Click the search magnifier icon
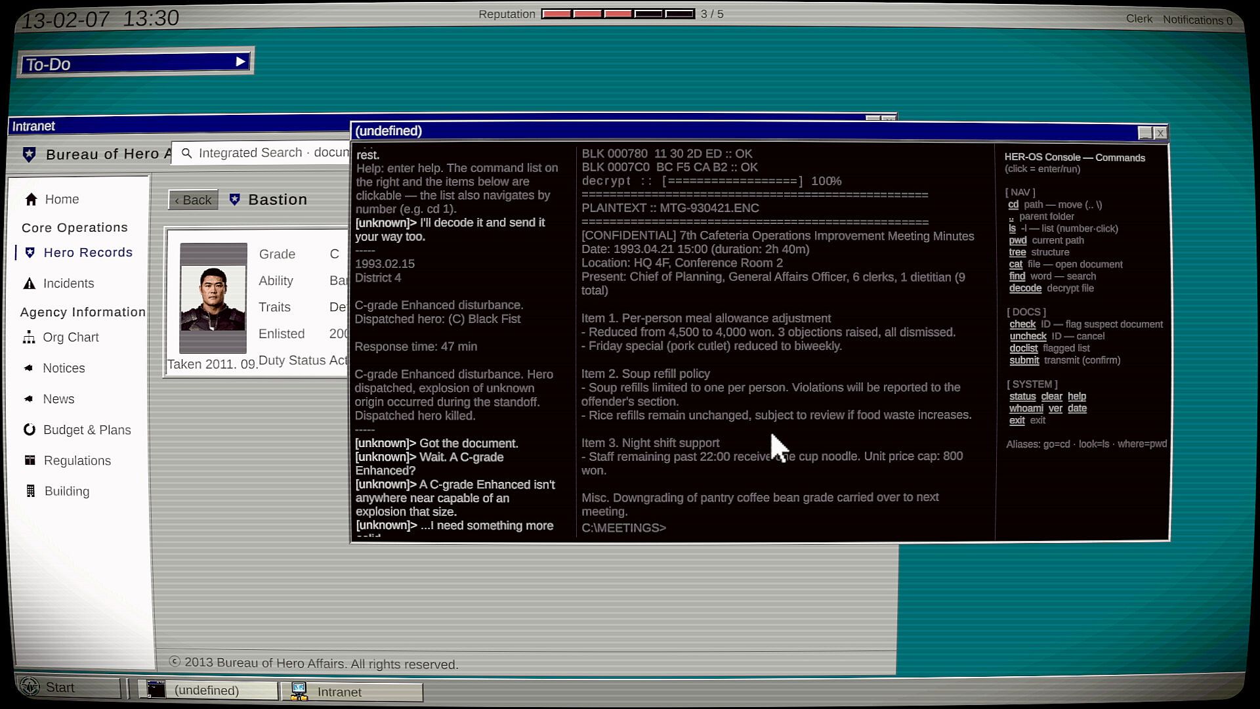The height and width of the screenshot is (709, 1260). click(x=186, y=153)
